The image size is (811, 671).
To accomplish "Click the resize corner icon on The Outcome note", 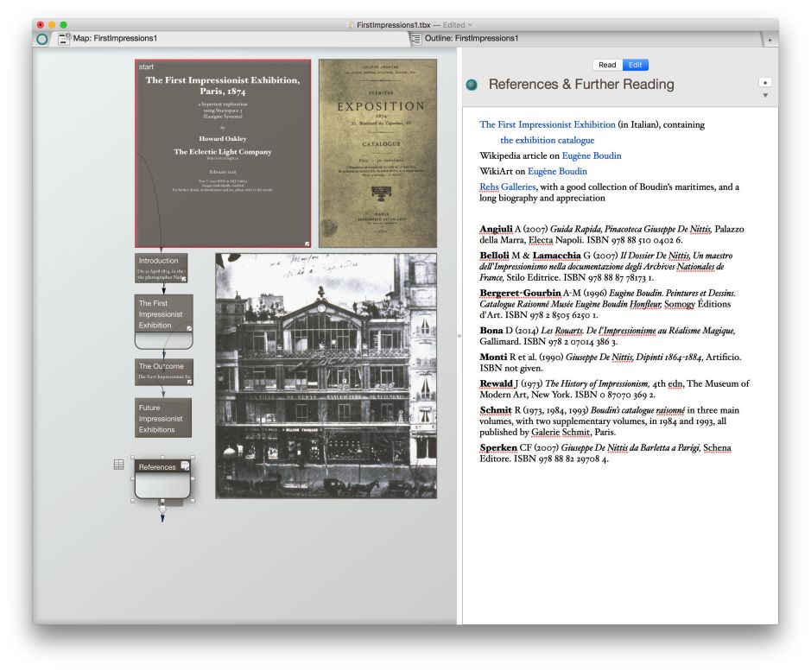I will click(x=189, y=381).
